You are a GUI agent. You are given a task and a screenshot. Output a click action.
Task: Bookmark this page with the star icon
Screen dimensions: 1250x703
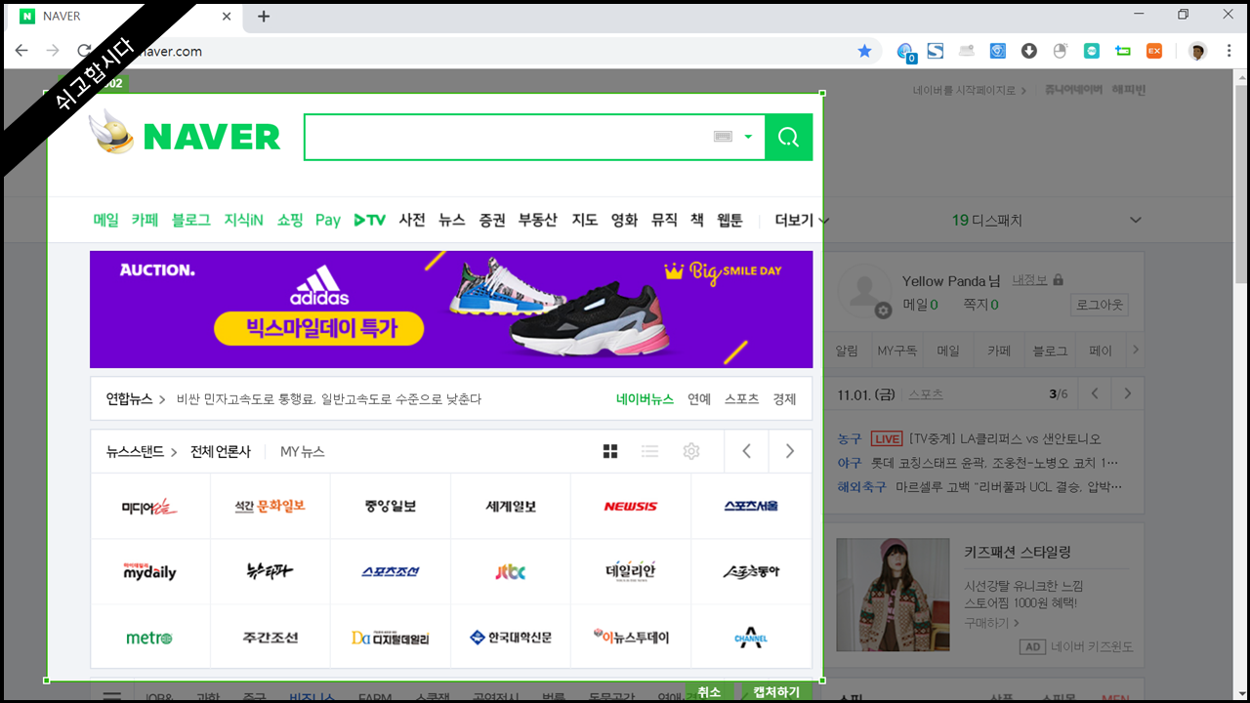point(864,51)
